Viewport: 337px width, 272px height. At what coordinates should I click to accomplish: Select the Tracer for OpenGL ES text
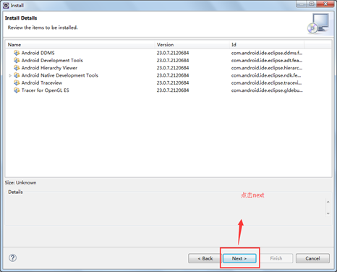point(45,90)
